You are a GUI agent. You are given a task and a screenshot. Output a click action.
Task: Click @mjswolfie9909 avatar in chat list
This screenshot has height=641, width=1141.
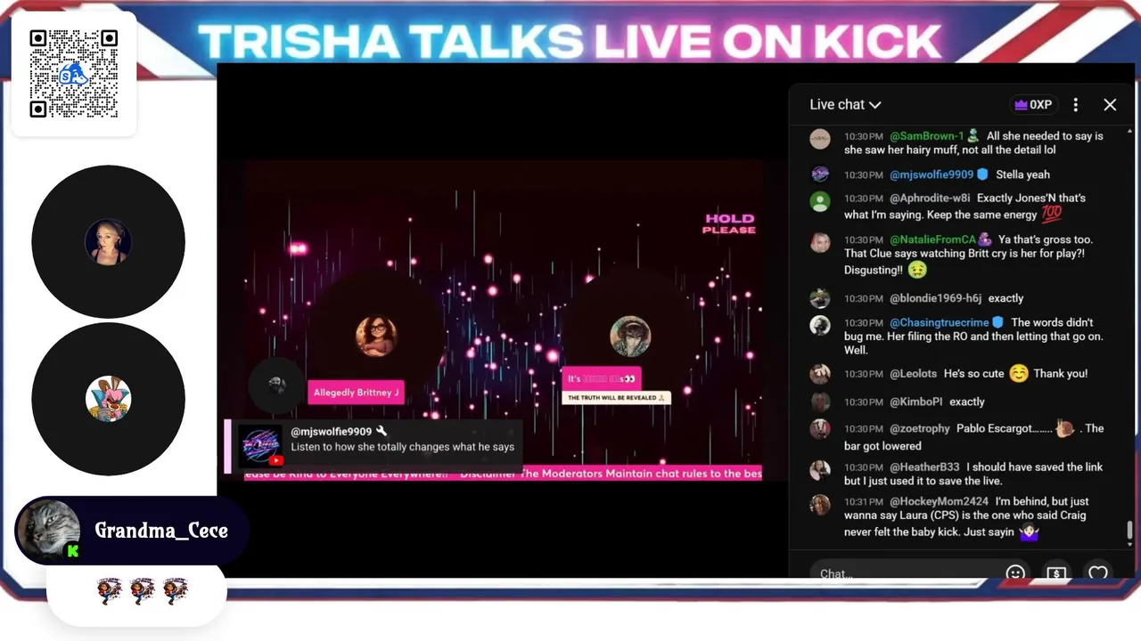tap(820, 174)
